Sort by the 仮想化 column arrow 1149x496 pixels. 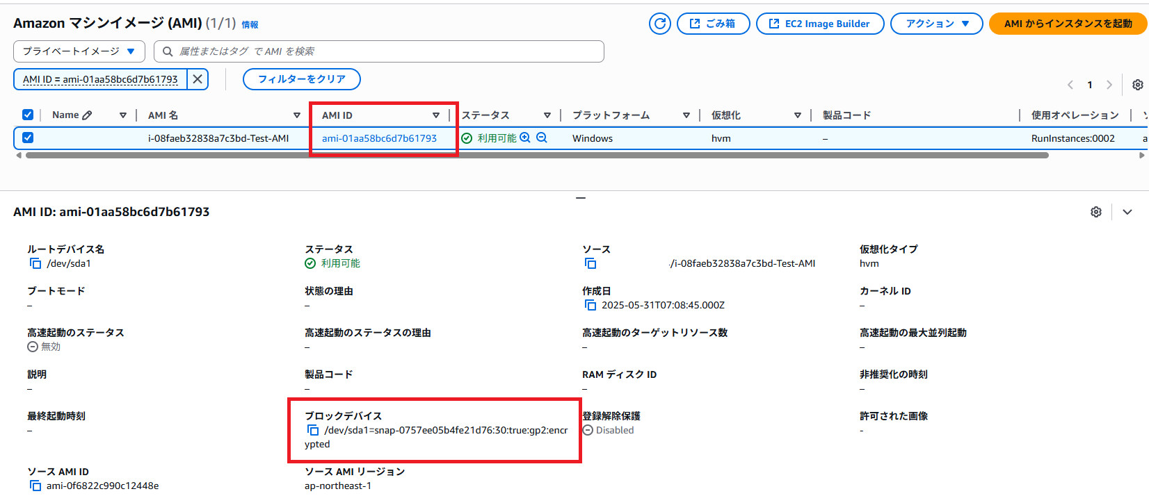(798, 115)
